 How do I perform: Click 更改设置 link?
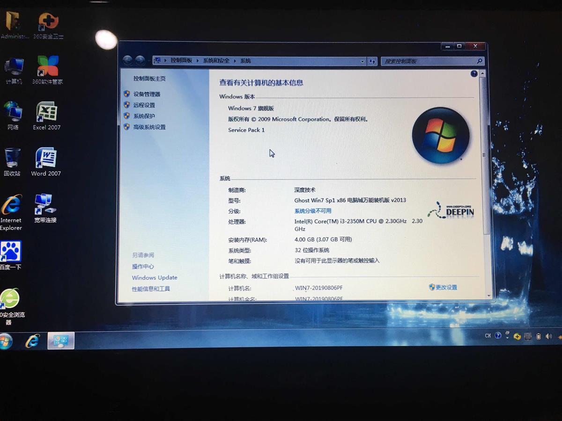tap(446, 287)
